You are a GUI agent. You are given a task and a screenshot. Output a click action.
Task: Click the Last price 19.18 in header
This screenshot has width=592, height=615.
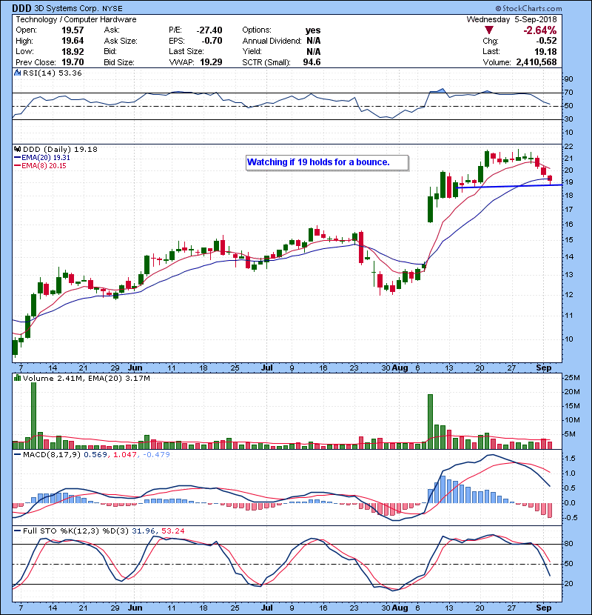pyautogui.click(x=545, y=51)
